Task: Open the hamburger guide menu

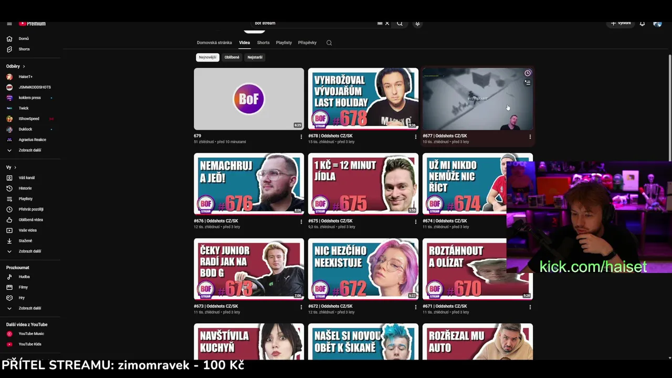Action: click(x=9, y=24)
